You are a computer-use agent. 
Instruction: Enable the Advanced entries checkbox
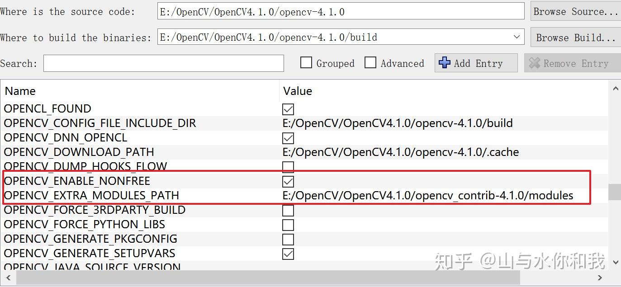[371, 63]
